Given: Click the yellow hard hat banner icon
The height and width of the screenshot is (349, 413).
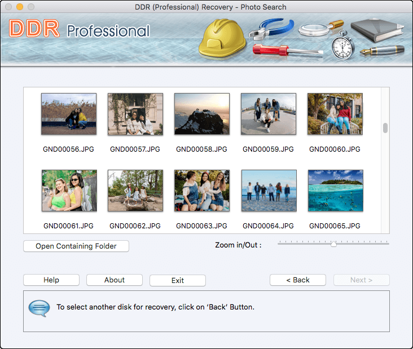Looking at the screenshot, I should (x=222, y=37).
